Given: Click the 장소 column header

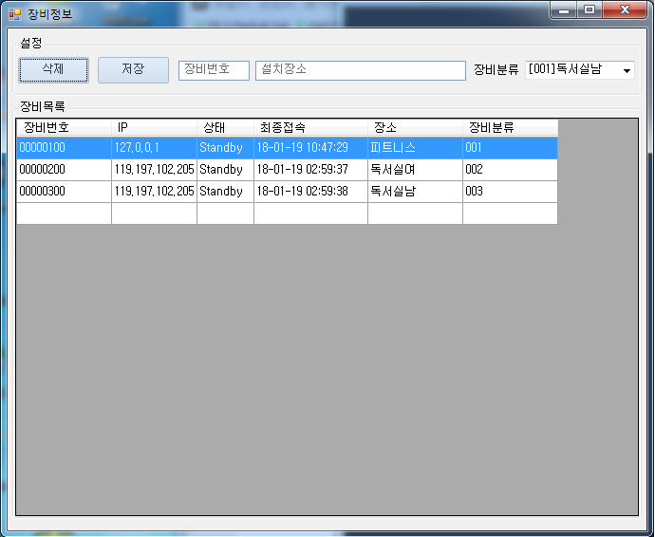Looking at the screenshot, I should pyautogui.click(x=415, y=127).
